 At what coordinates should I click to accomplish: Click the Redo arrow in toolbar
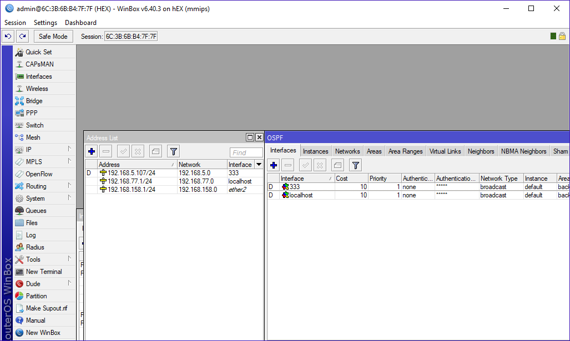coord(23,36)
